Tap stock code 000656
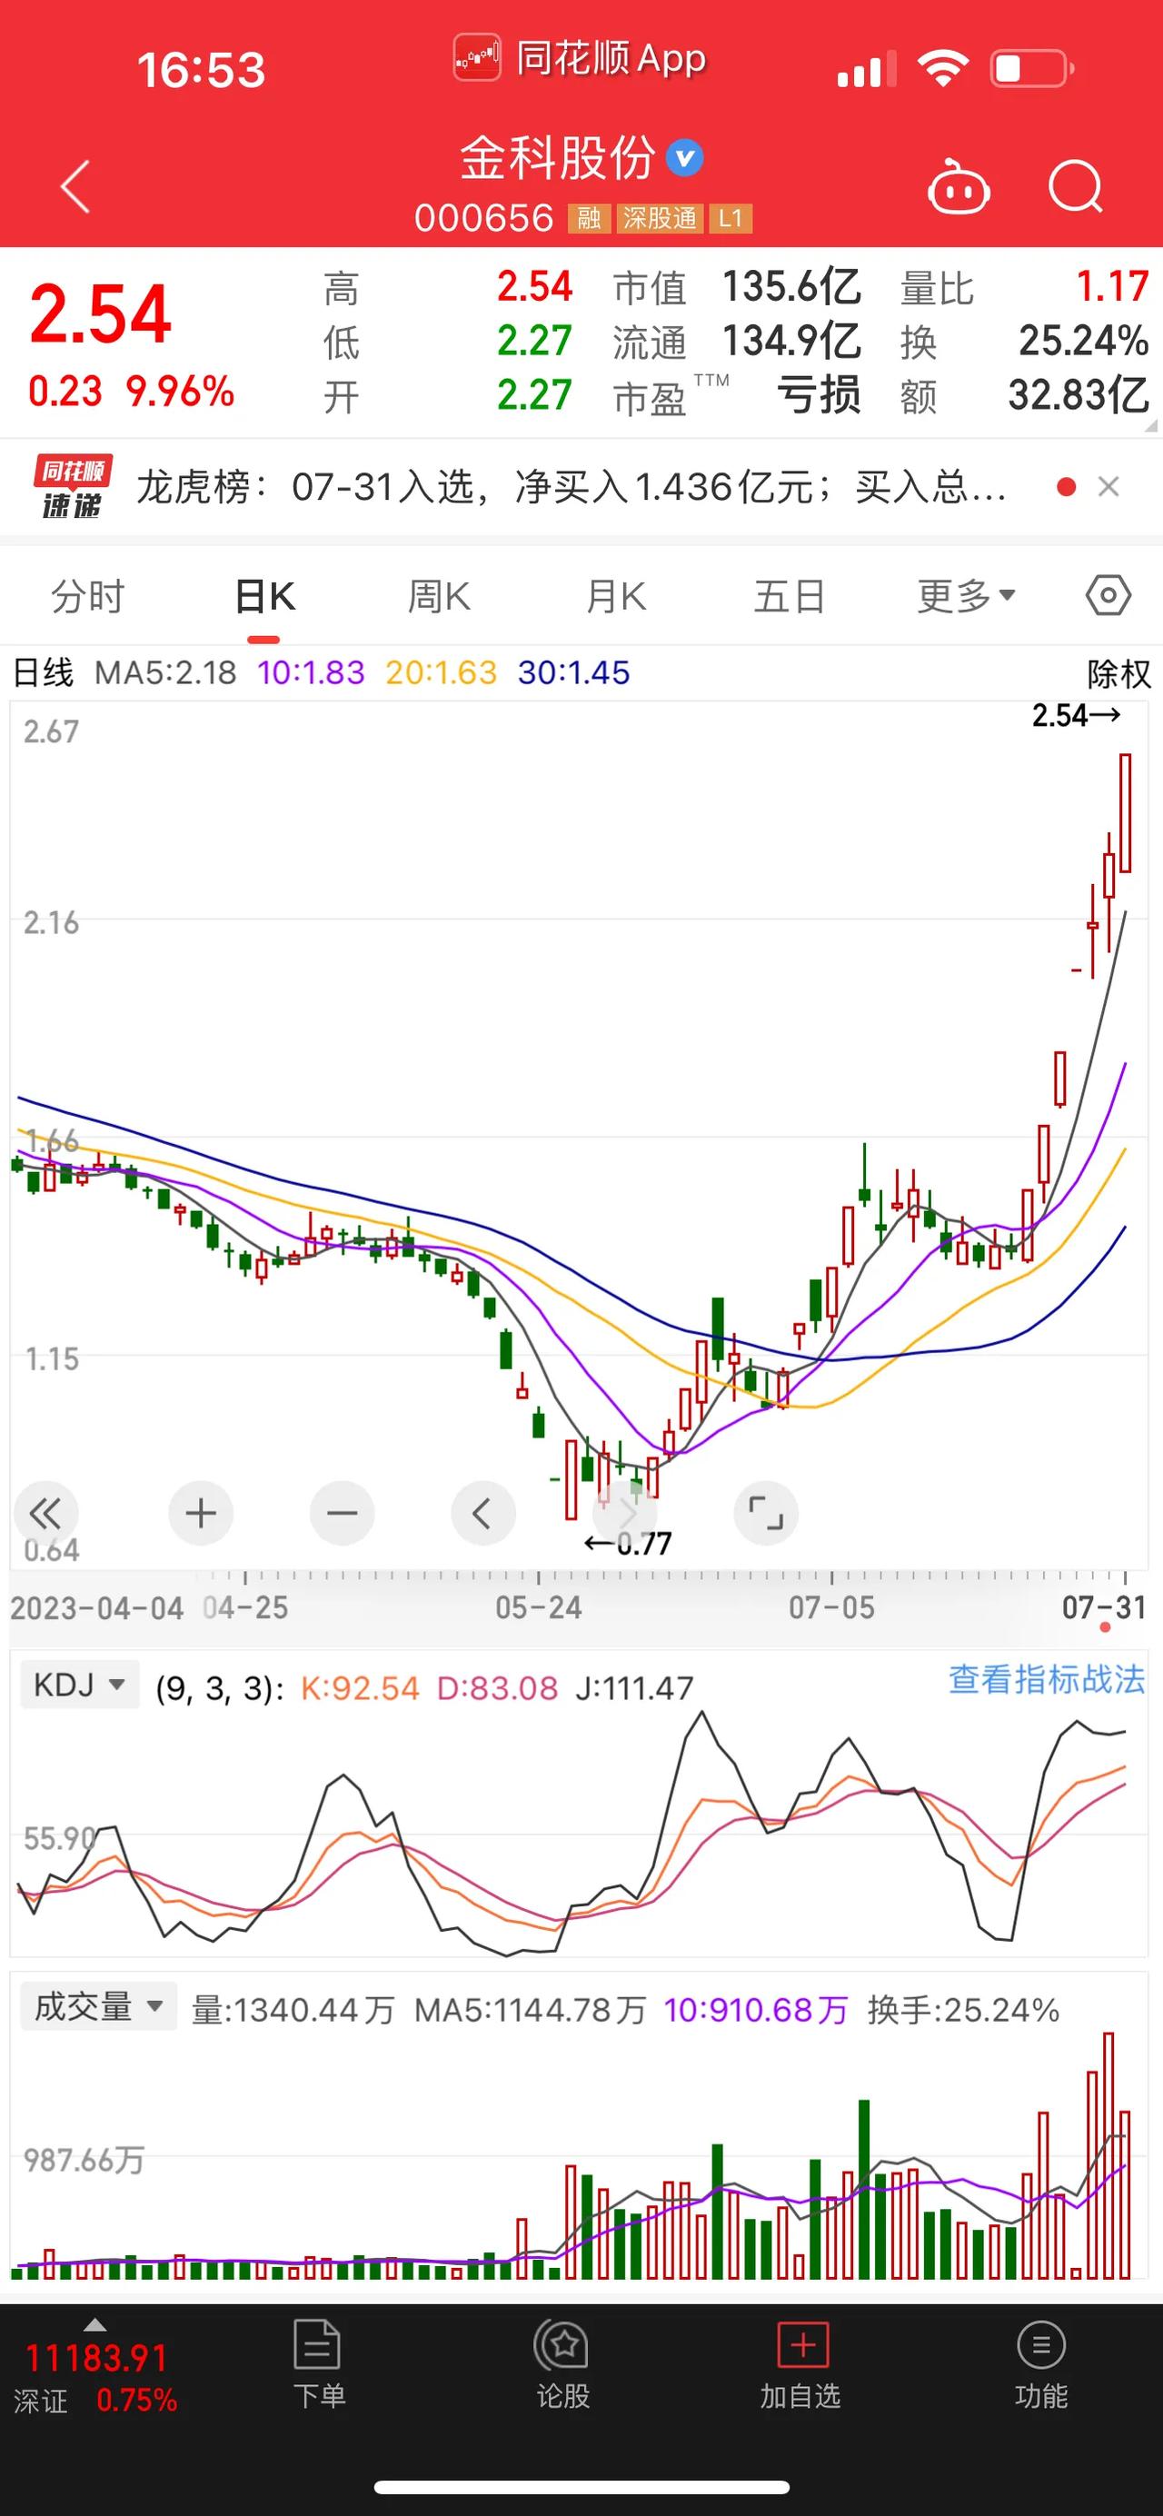This screenshot has height=2516, width=1163. (483, 218)
